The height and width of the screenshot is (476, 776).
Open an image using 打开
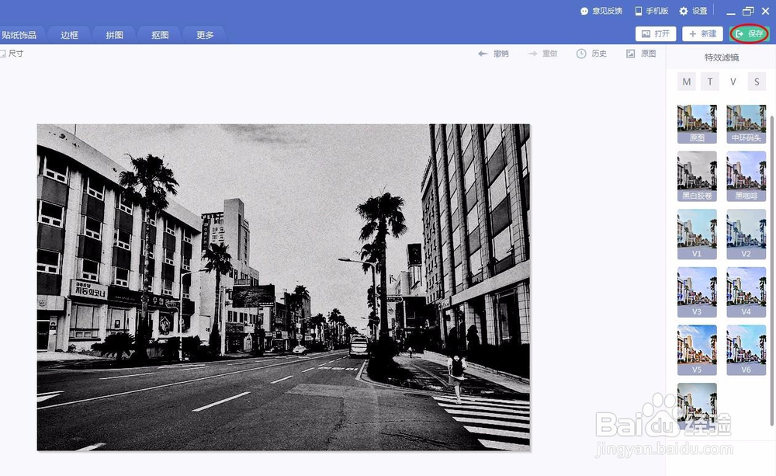pos(655,34)
